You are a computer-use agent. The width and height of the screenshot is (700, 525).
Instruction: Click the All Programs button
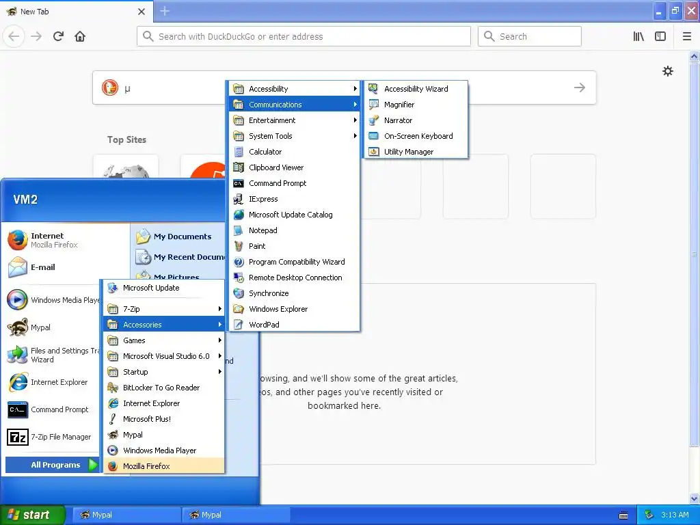52,465
